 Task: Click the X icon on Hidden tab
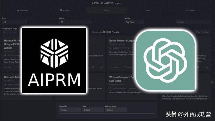coord(187,10)
